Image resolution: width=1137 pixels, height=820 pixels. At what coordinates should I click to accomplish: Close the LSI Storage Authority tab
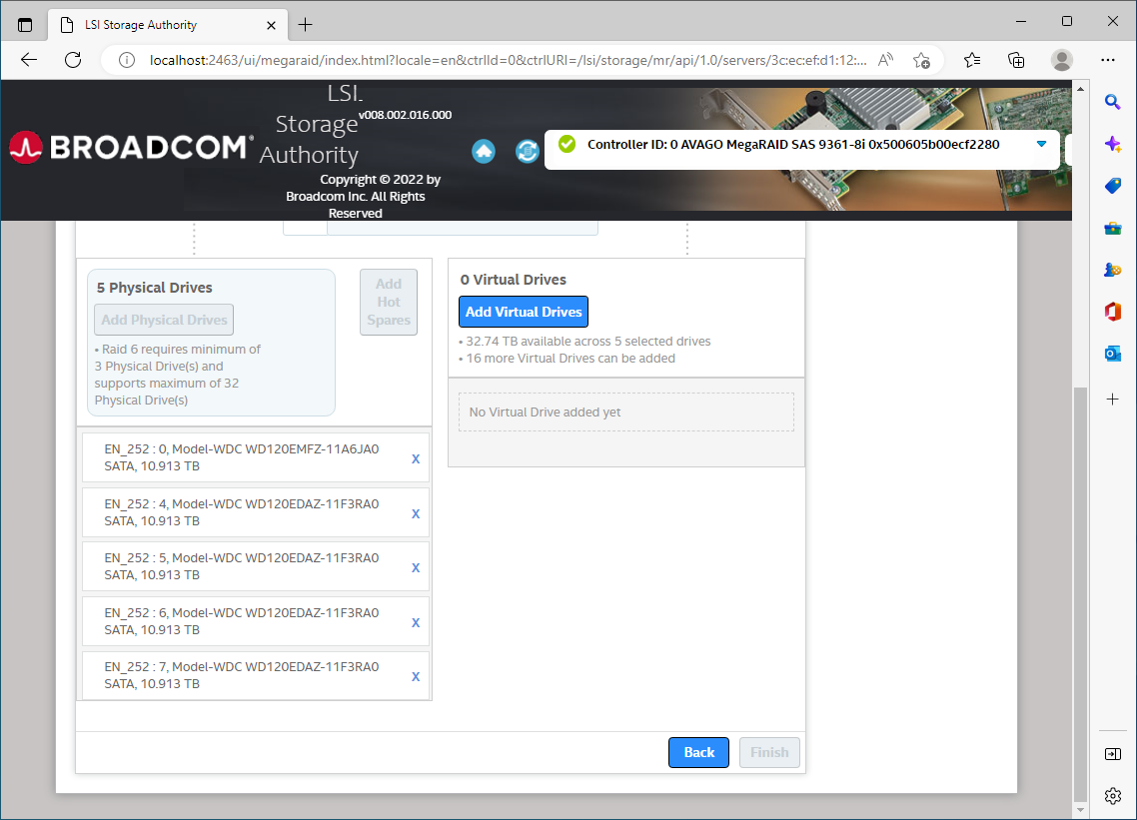271,25
